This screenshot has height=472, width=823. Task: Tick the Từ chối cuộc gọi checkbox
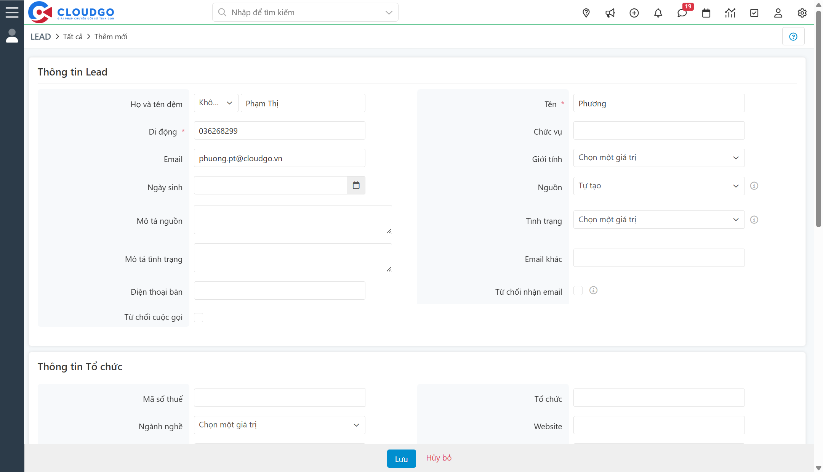pos(199,318)
